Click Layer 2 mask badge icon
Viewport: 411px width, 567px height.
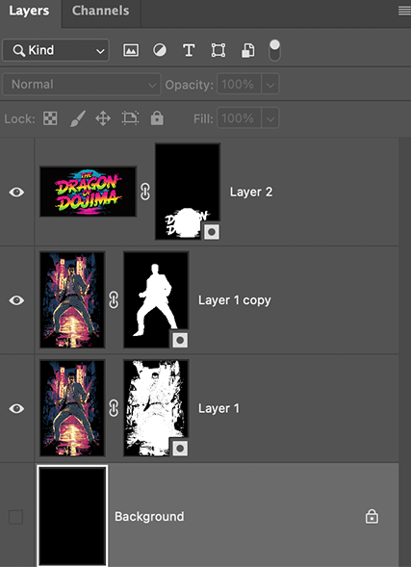212,232
